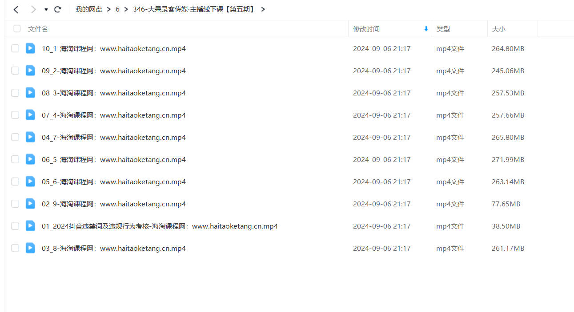Check the box for file 07_4

pos(15,115)
